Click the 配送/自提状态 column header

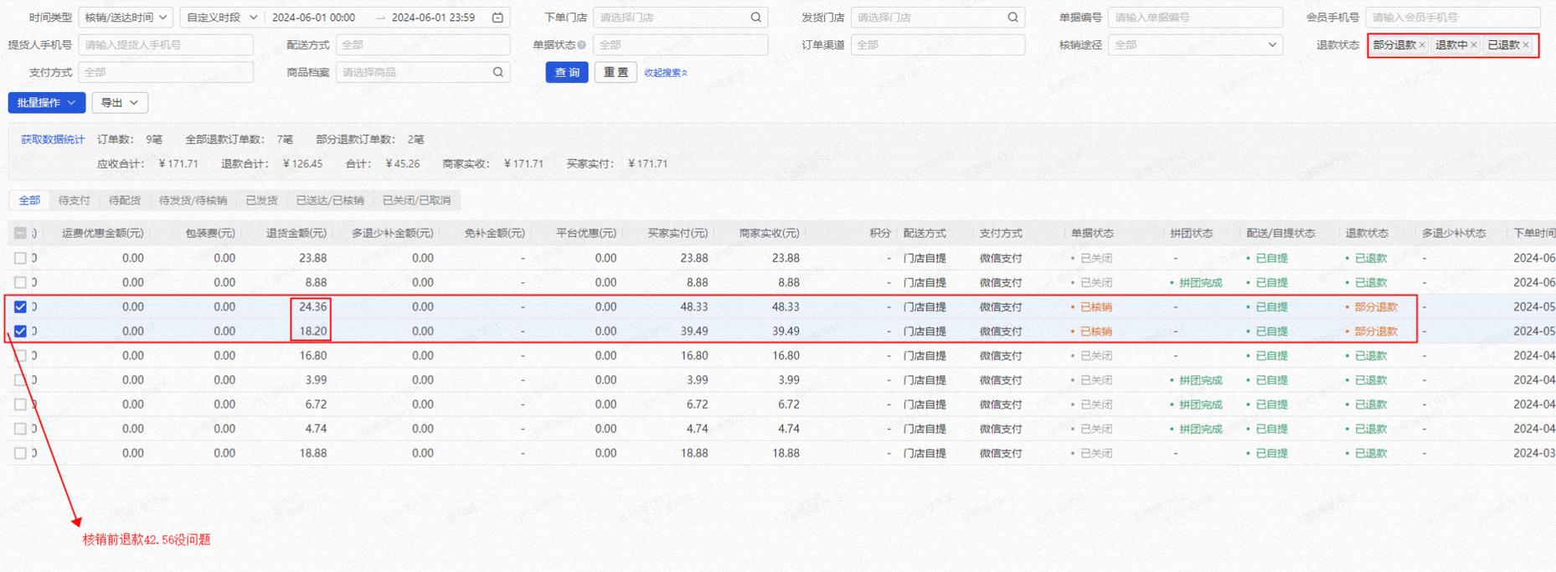click(x=1280, y=234)
